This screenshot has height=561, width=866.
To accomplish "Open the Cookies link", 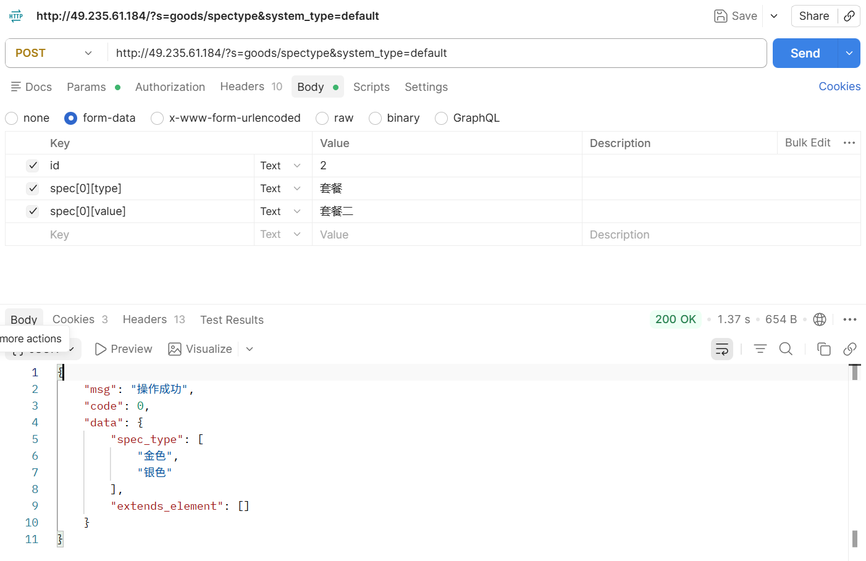I will tap(839, 86).
